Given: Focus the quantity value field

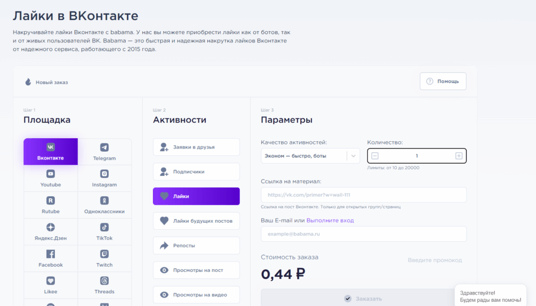Looking at the screenshot, I should coord(417,156).
